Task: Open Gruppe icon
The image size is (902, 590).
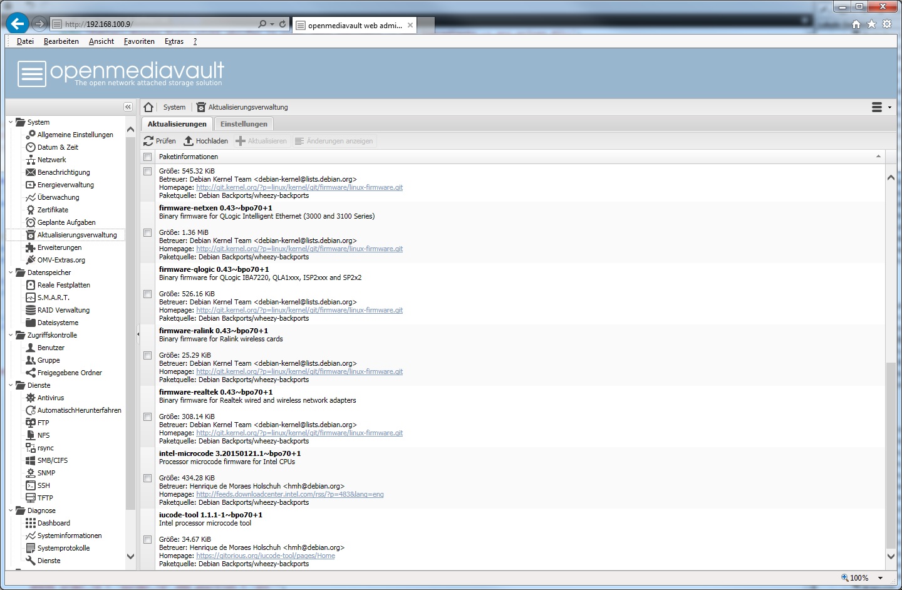Action: 30,360
